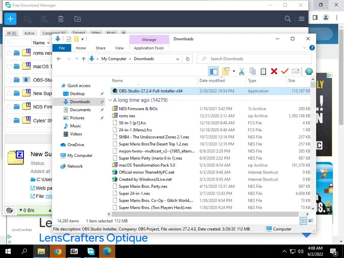Open Free Download Manager search
The image size is (344, 258).
point(288,19)
